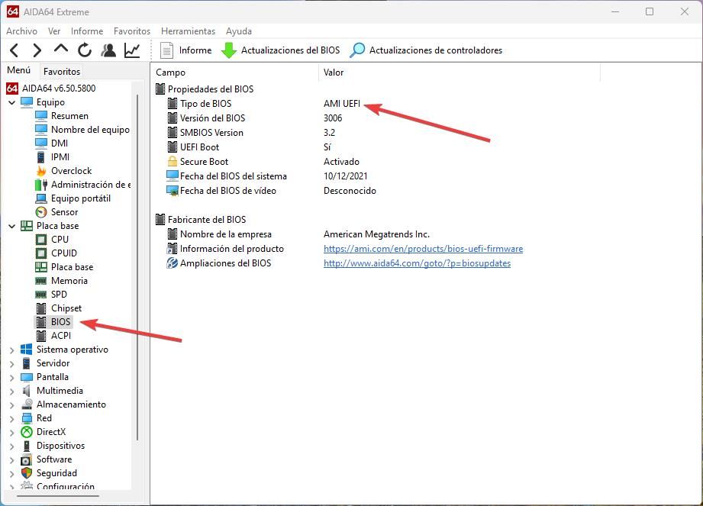Screen dimensions: 703x506
Task: Open the Archivo menu
Action: pos(21,31)
